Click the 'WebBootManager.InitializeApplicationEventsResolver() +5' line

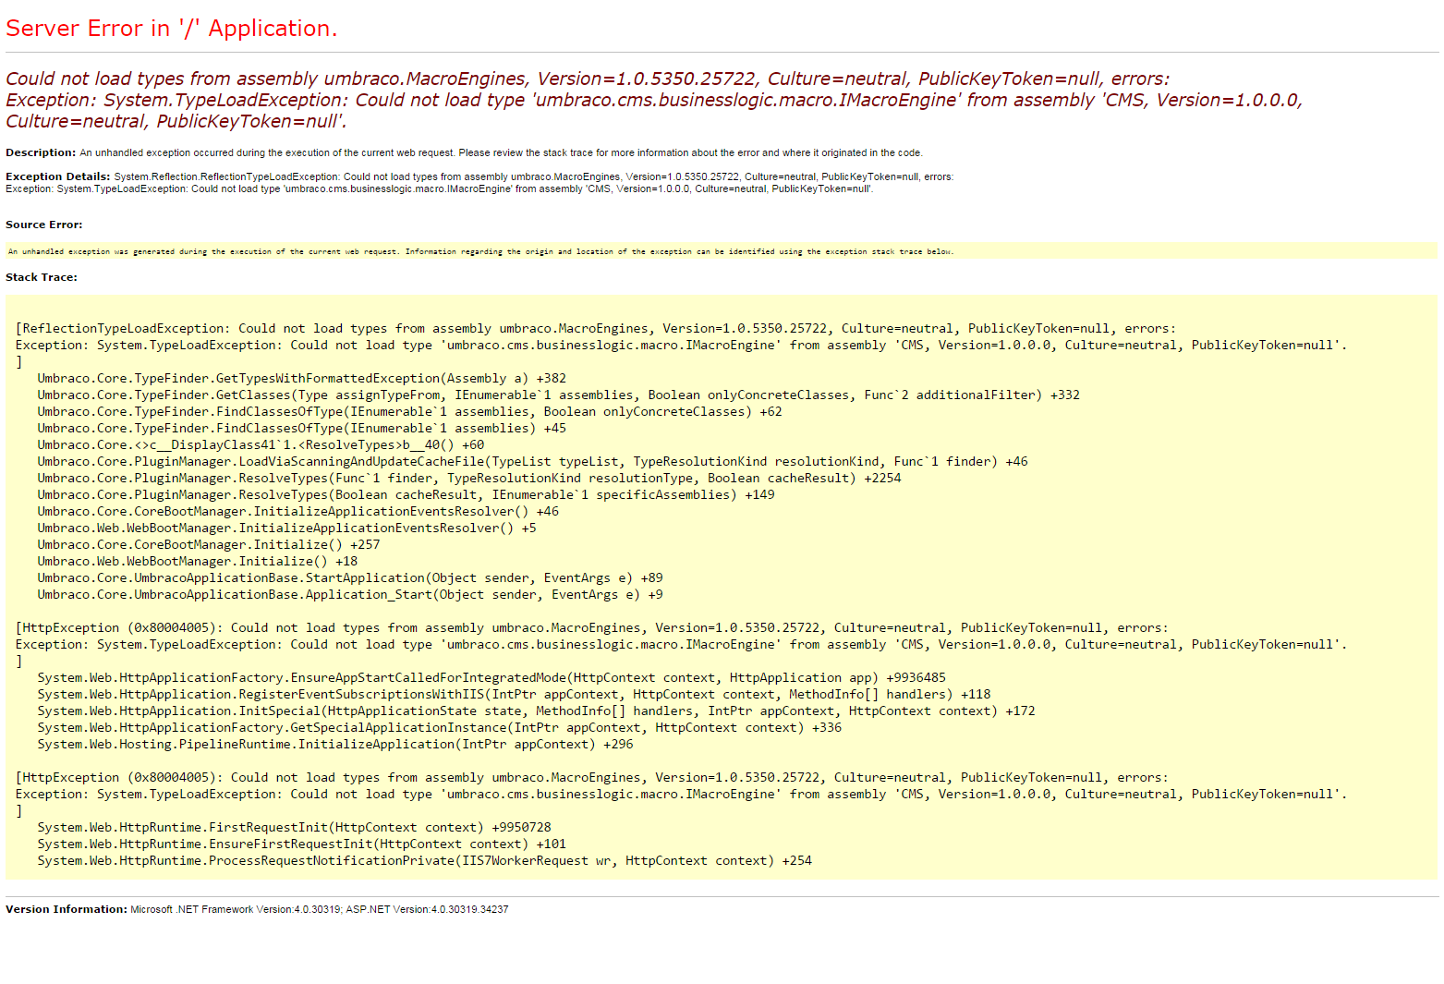286,528
